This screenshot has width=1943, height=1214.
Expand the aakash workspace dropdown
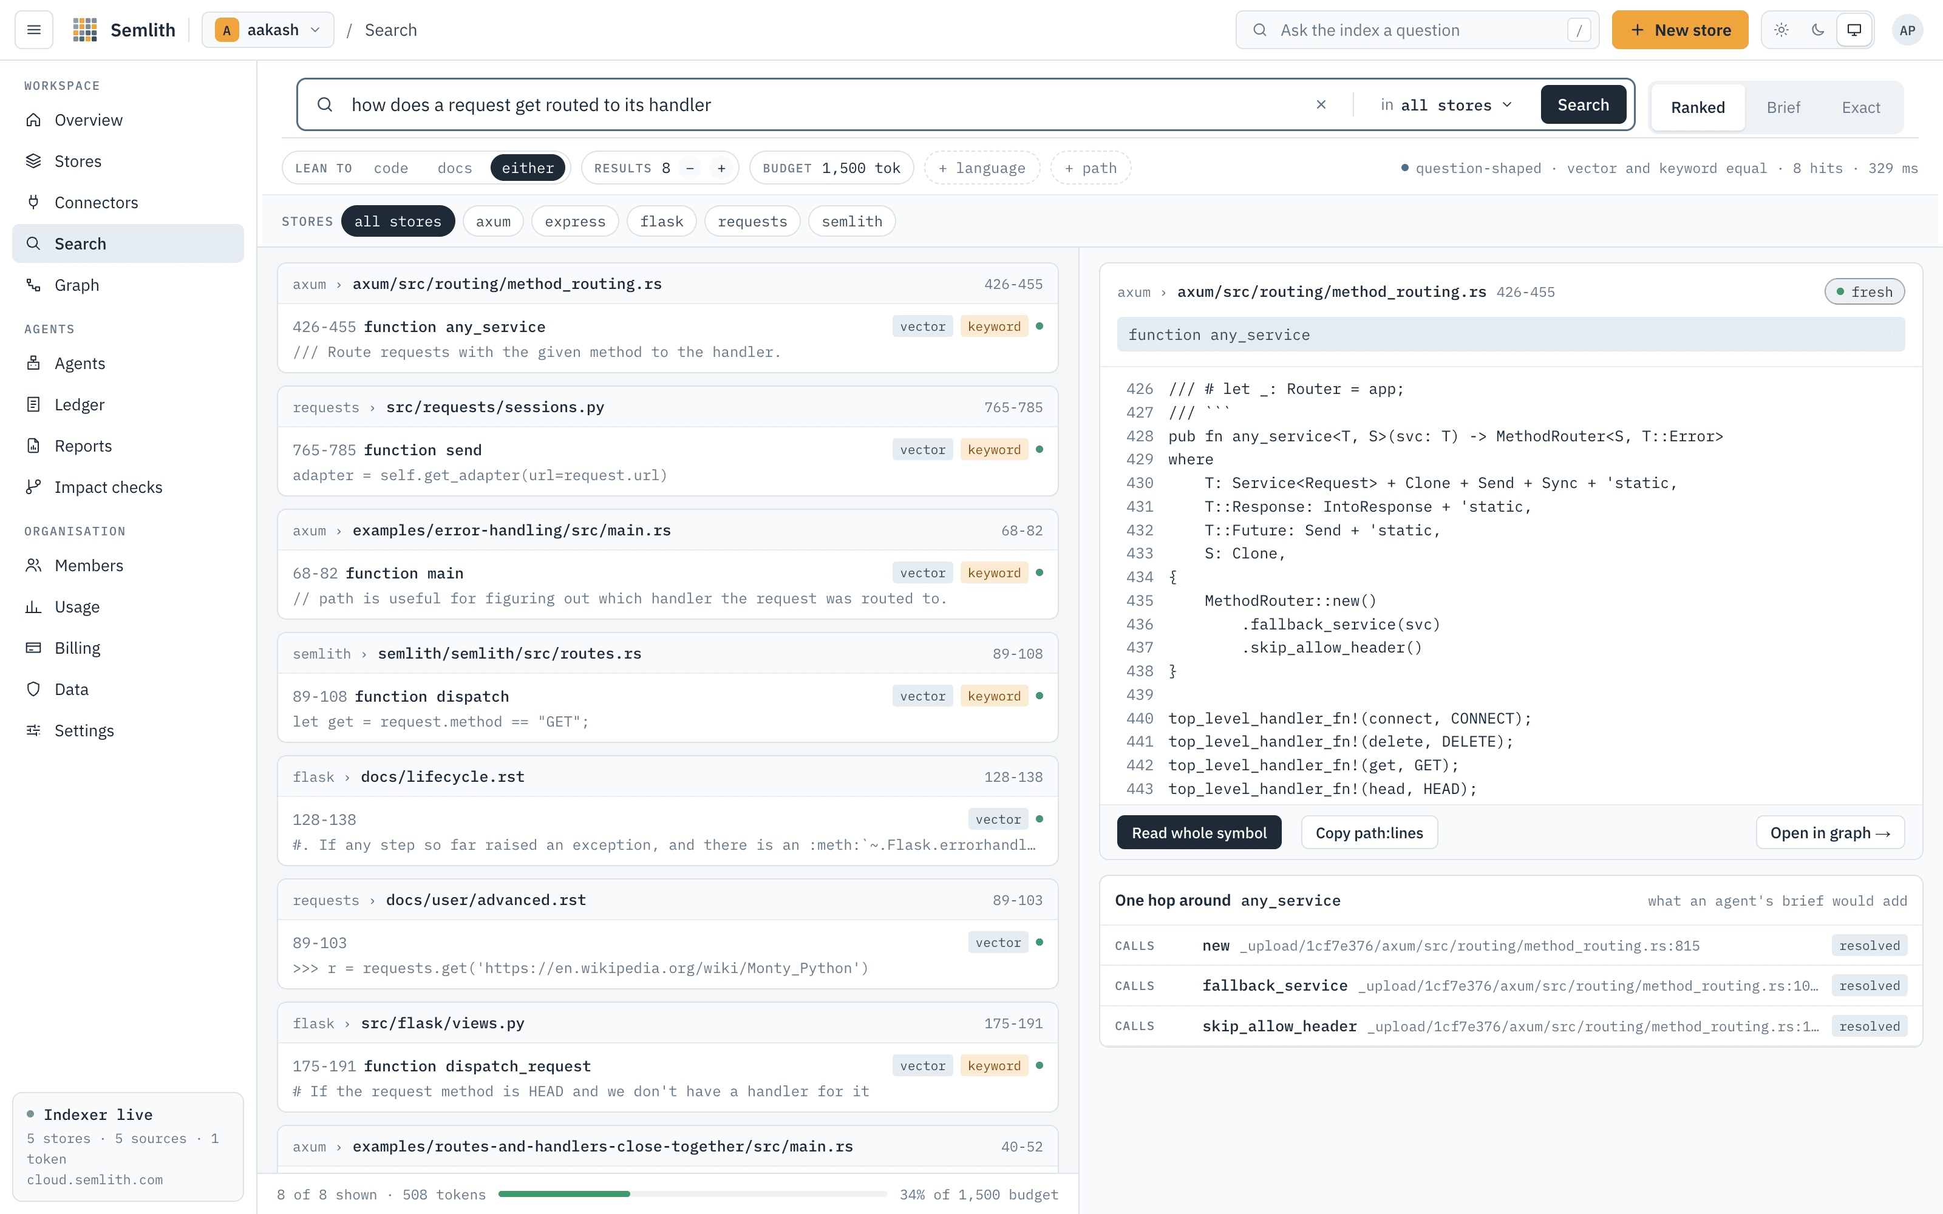pyautogui.click(x=267, y=30)
